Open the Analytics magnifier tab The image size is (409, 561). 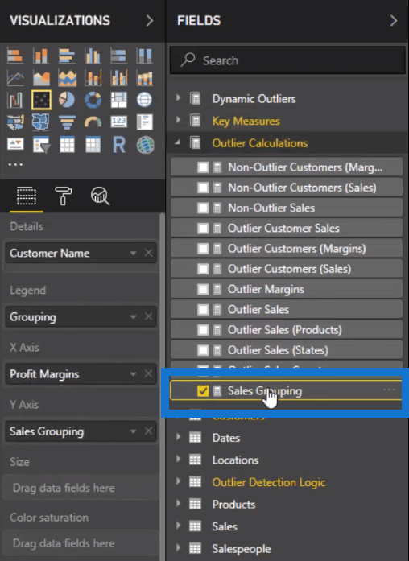(x=100, y=196)
